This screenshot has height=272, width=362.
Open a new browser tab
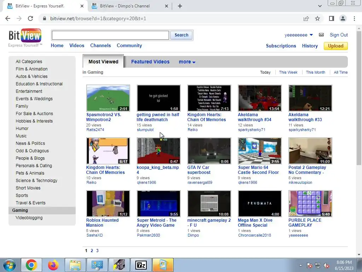(180, 6)
